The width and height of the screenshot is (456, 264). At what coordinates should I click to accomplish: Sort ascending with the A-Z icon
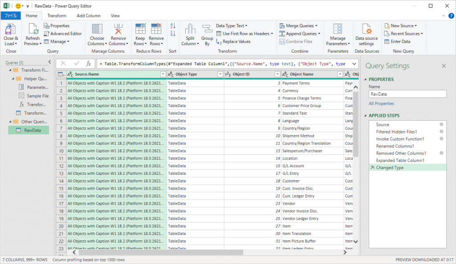(x=173, y=26)
